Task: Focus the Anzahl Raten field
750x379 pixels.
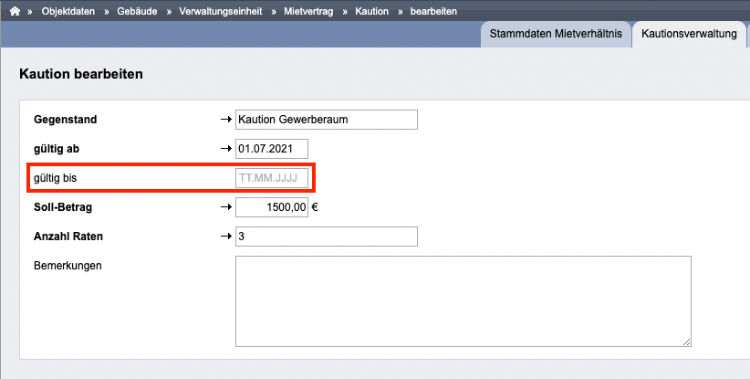Action: click(x=327, y=237)
